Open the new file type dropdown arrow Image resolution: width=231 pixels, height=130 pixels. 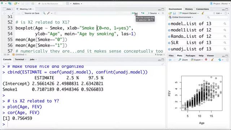pos(5,3)
